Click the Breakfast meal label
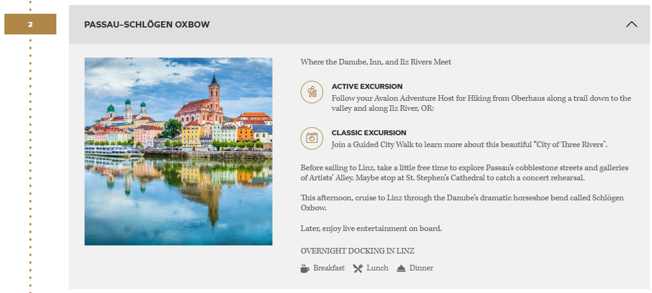This screenshot has height=293, width=652. [329, 269]
